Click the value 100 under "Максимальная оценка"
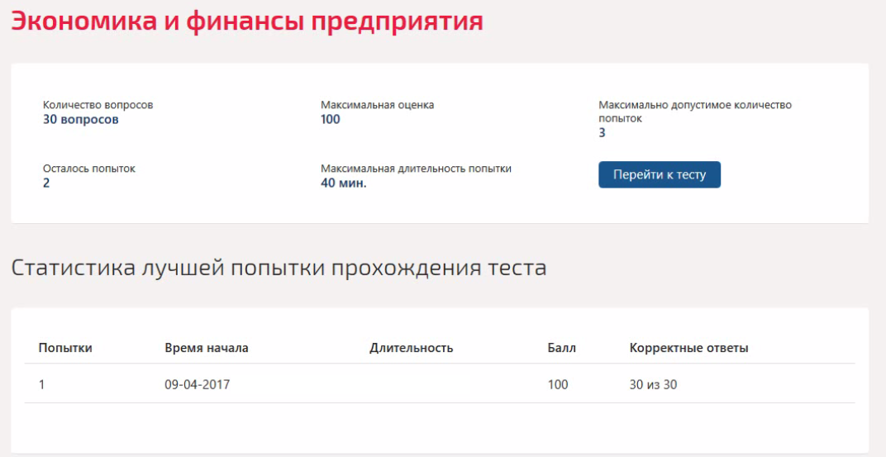 coord(331,119)
